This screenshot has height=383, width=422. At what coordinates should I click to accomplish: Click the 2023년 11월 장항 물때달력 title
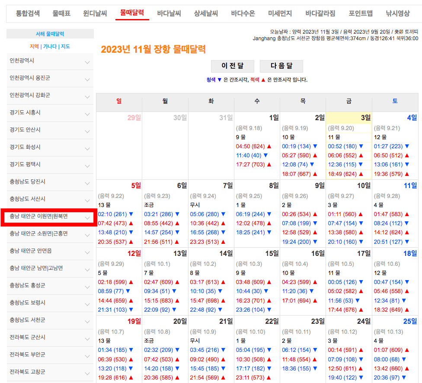pos(153,49)
